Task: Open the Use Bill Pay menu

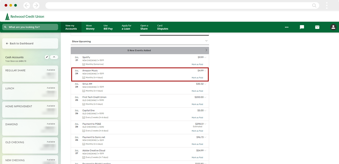Action: [108, 27]
